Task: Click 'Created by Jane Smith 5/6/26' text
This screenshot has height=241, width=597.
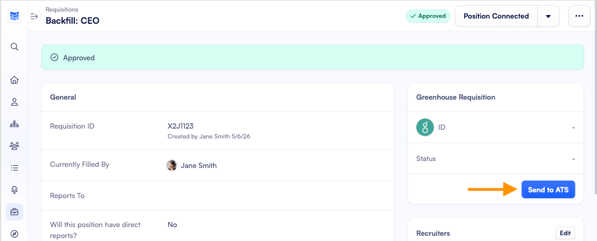Action: pos(208,136)
